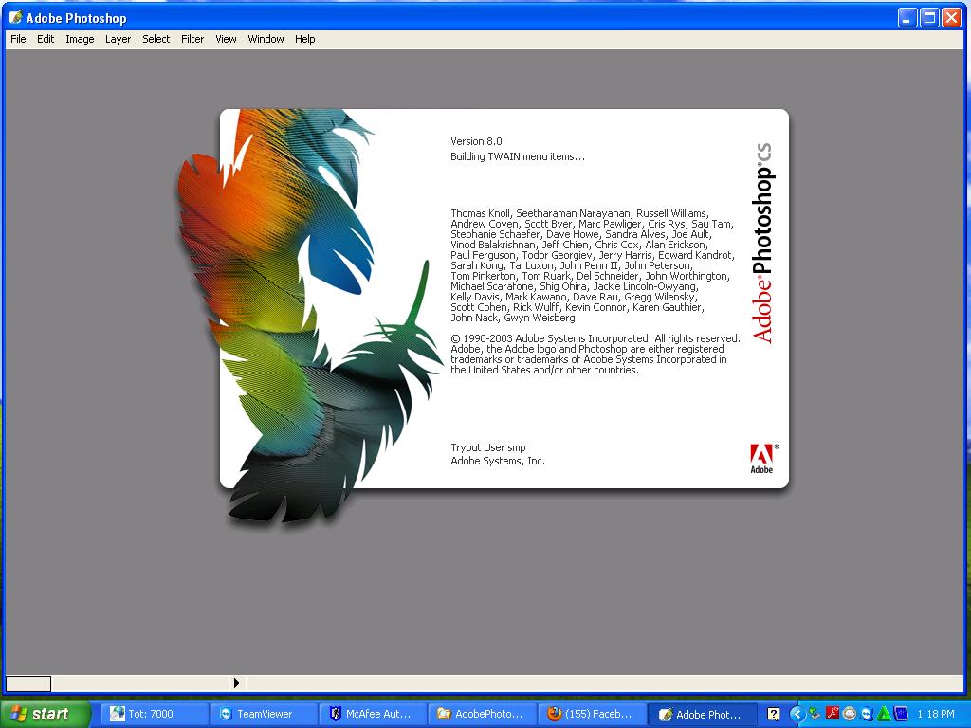Switch to the 'Tot: 7000' taskbar window
971x728 pixels.
point(155,714)
